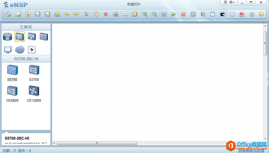Viewport: 269px width, 153px height.
Task: Pick the S5700 switch model
Action: pos(12,73)
